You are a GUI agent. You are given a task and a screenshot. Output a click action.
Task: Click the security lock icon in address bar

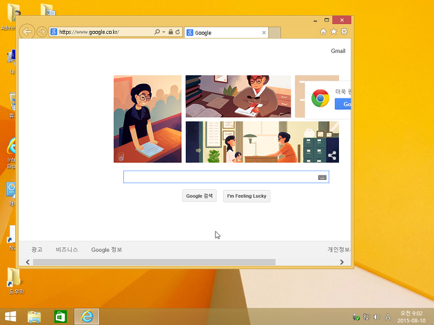(x=171, y=32)
